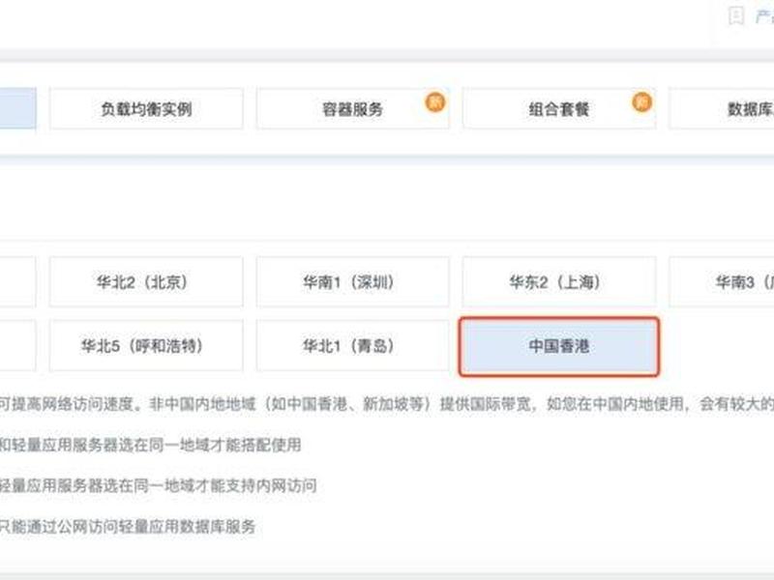
Task: Choose region 华东2（上海）
Action: [x=559, y=282]
